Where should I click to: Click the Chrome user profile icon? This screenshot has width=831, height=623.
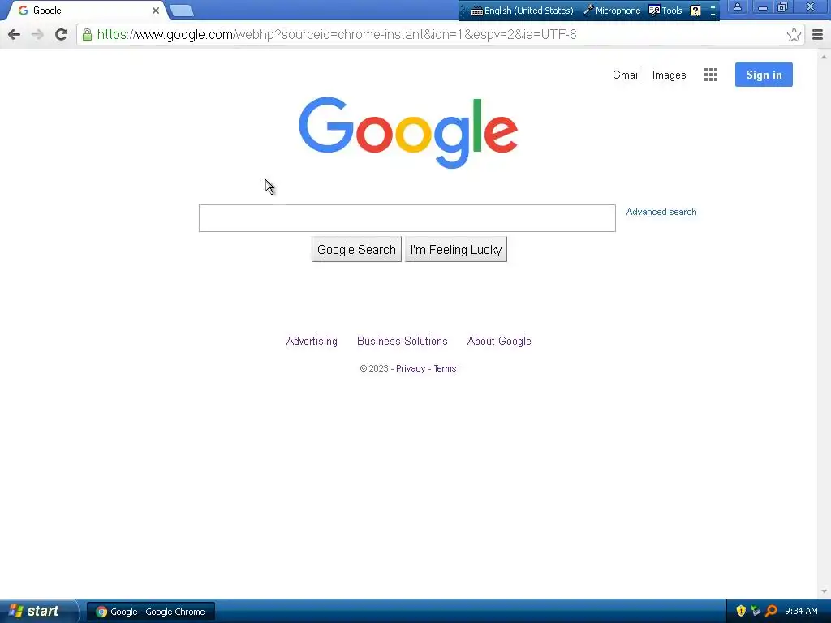tap(737, 6)
